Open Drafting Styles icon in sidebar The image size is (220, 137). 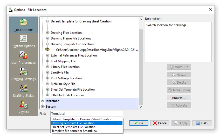coord(24,88)
